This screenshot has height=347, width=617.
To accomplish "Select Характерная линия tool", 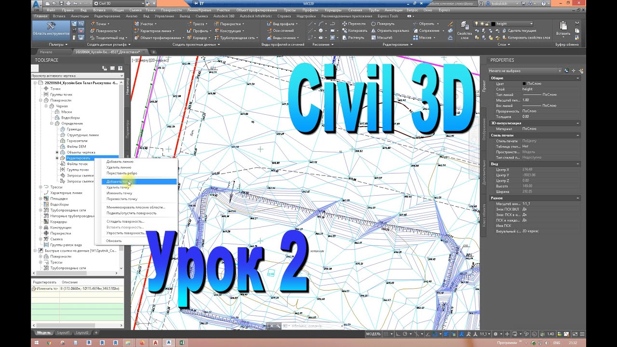I will (155, 30).
